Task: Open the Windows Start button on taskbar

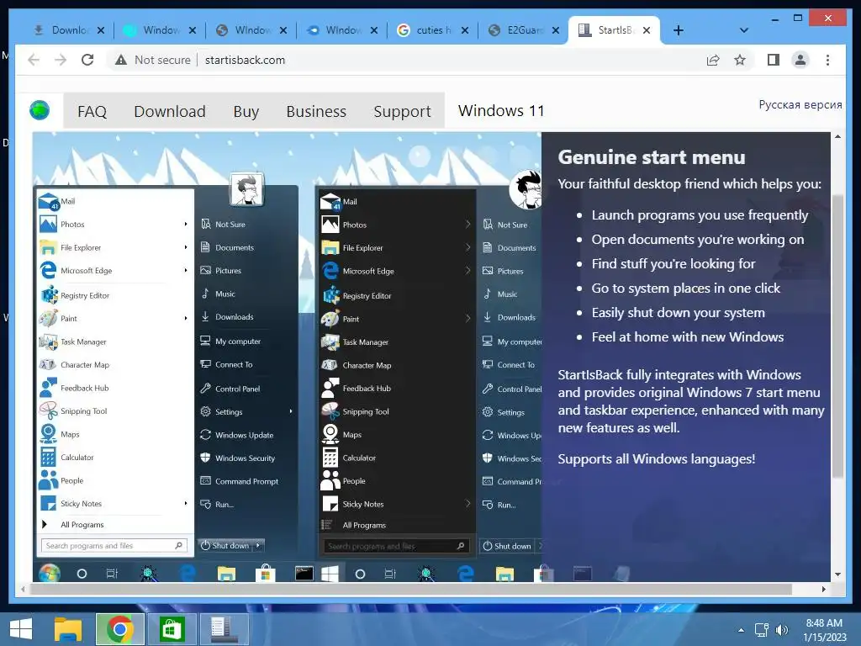Action: click(x=21, y=629)
